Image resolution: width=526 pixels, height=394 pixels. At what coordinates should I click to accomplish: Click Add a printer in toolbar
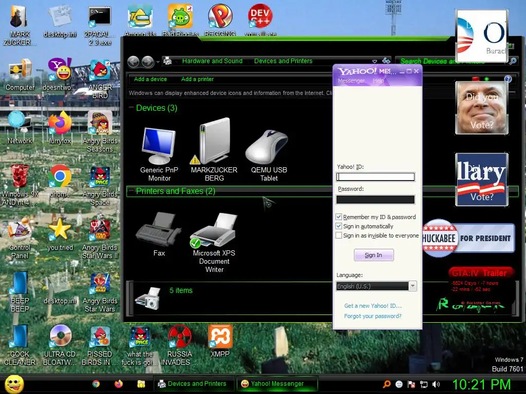(x=197, y=79)
